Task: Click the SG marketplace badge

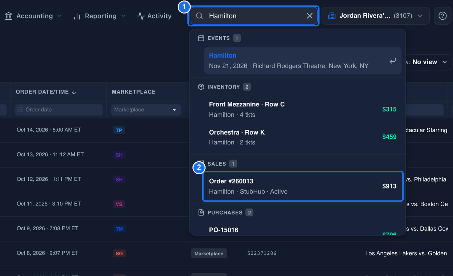Action: [119, 254]
